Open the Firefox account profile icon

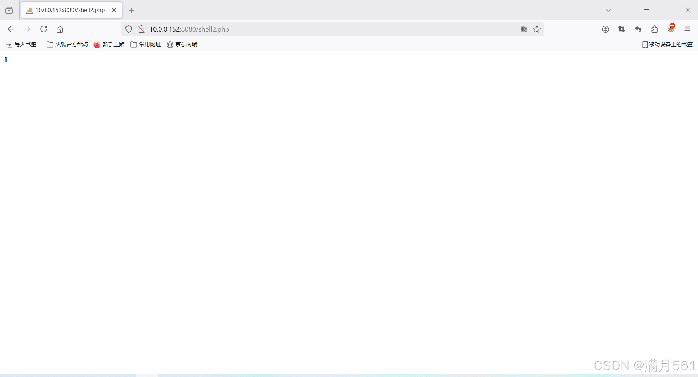tap(605, 29)
